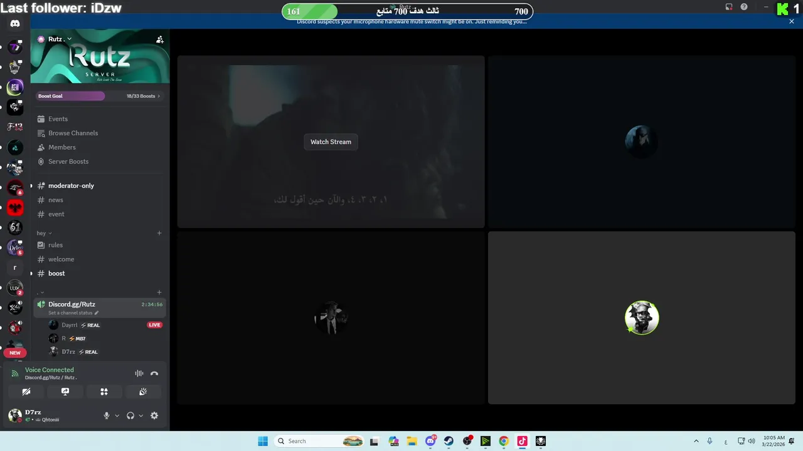Open User Settings gear
Viewport: 803px width, 451px height.
(x=154, y=415)
